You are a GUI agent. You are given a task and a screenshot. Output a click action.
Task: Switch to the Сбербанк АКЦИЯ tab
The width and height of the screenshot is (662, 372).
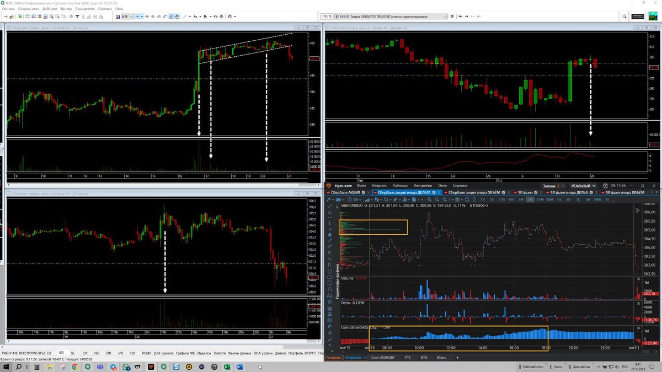[346, 192]
